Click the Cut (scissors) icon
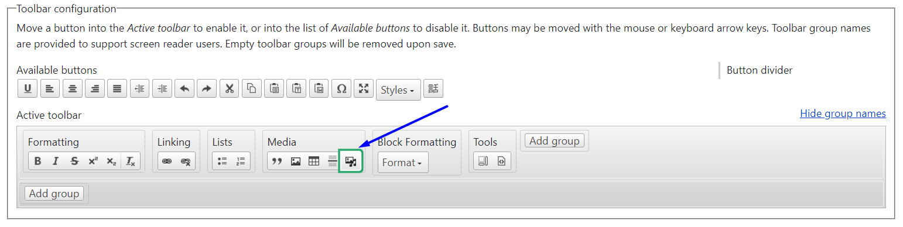This screenshot has height=227, width=903. [230, 89]
